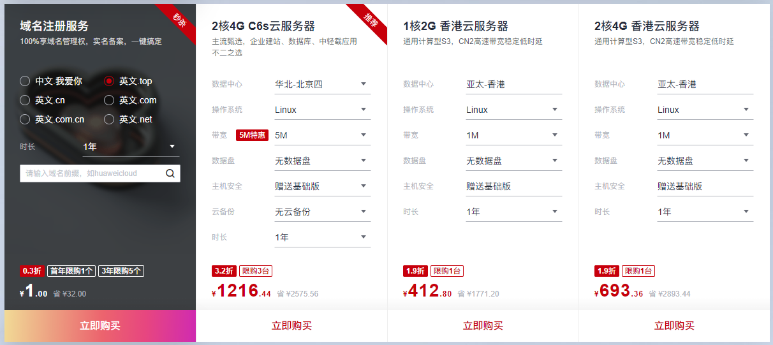Screen dimensions: 773x345
Task: Click 立即购买 for domain registration service
Action: [100, 326]
